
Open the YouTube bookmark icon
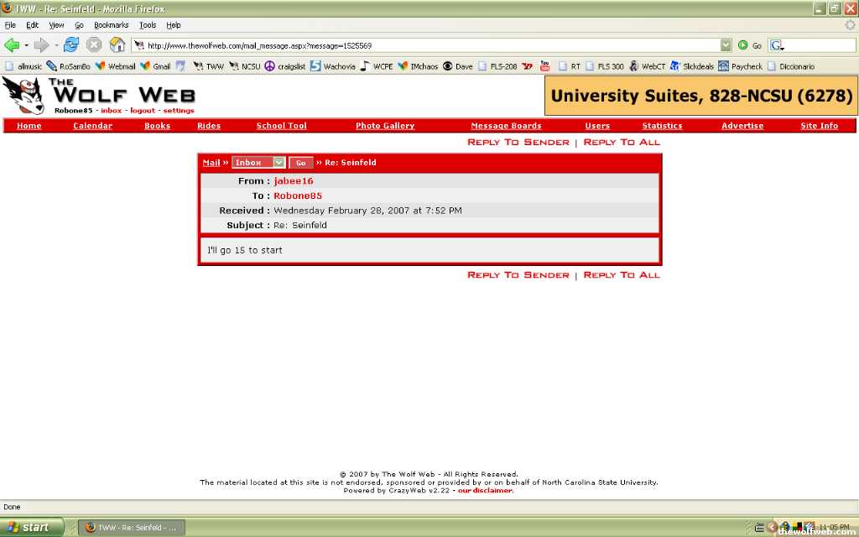[x=545, y=66]
